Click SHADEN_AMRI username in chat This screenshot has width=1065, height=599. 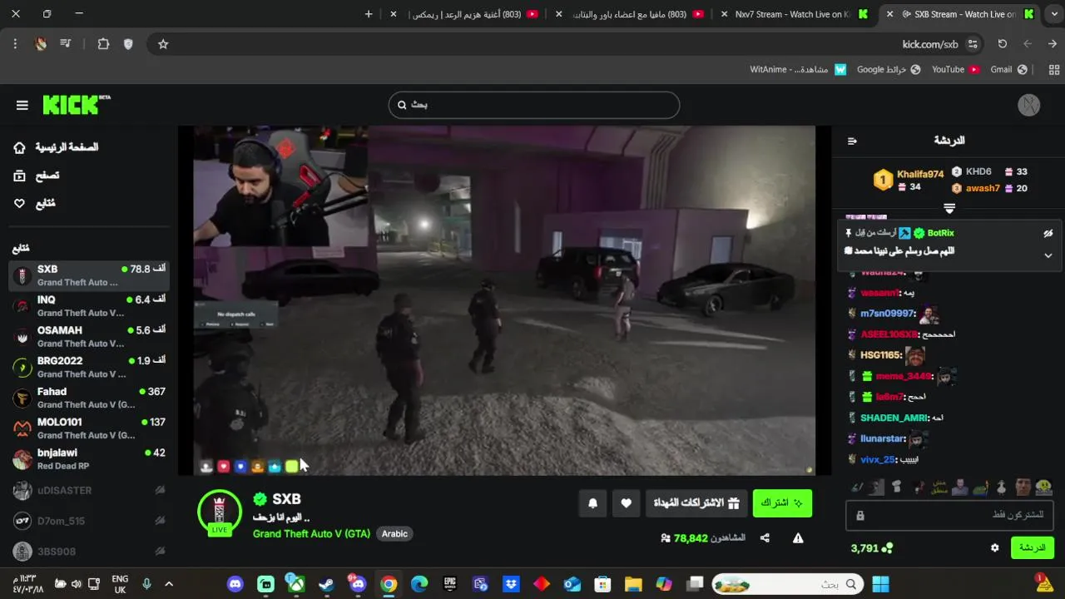pos(894,418)
